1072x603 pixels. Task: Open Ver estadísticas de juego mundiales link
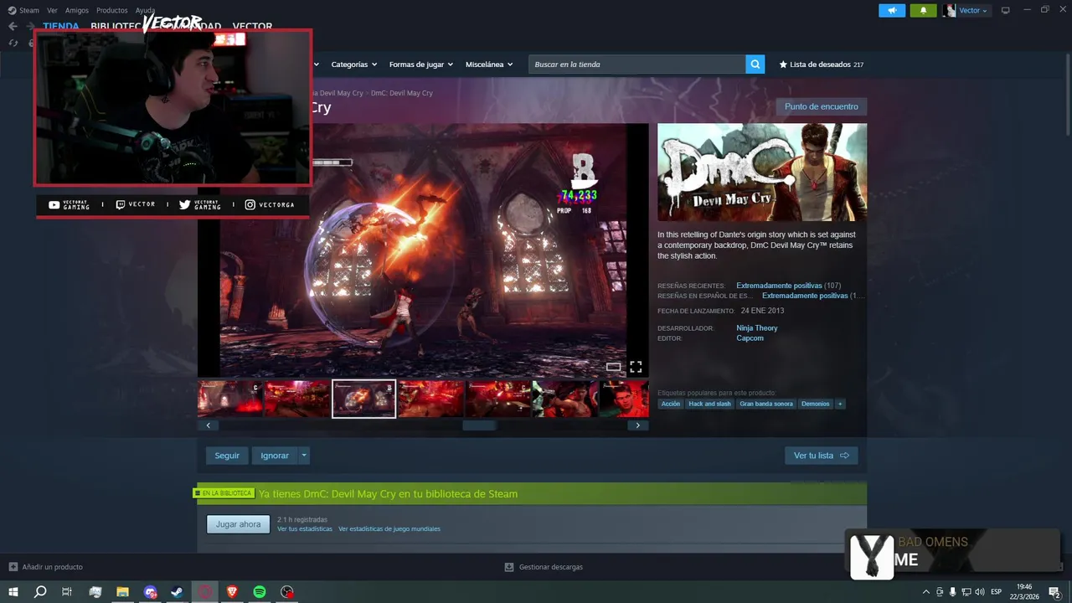(x=389, y=529)
